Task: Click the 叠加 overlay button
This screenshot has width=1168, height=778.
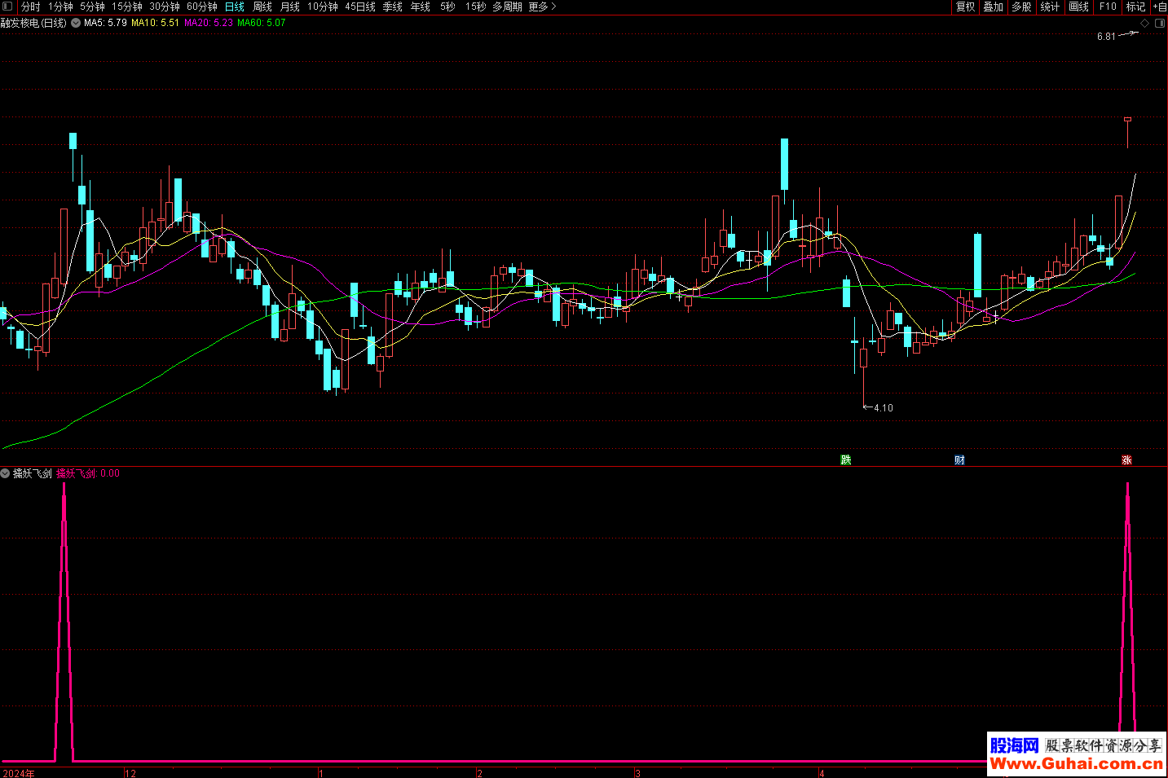Action: point(994,7)
